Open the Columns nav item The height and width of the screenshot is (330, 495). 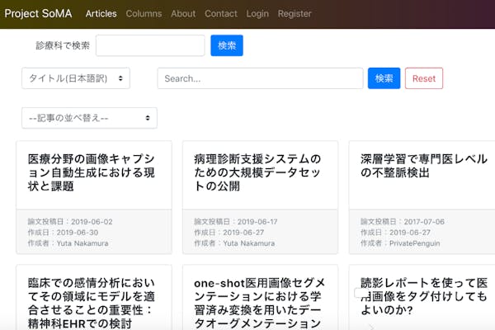coord(144,13)
